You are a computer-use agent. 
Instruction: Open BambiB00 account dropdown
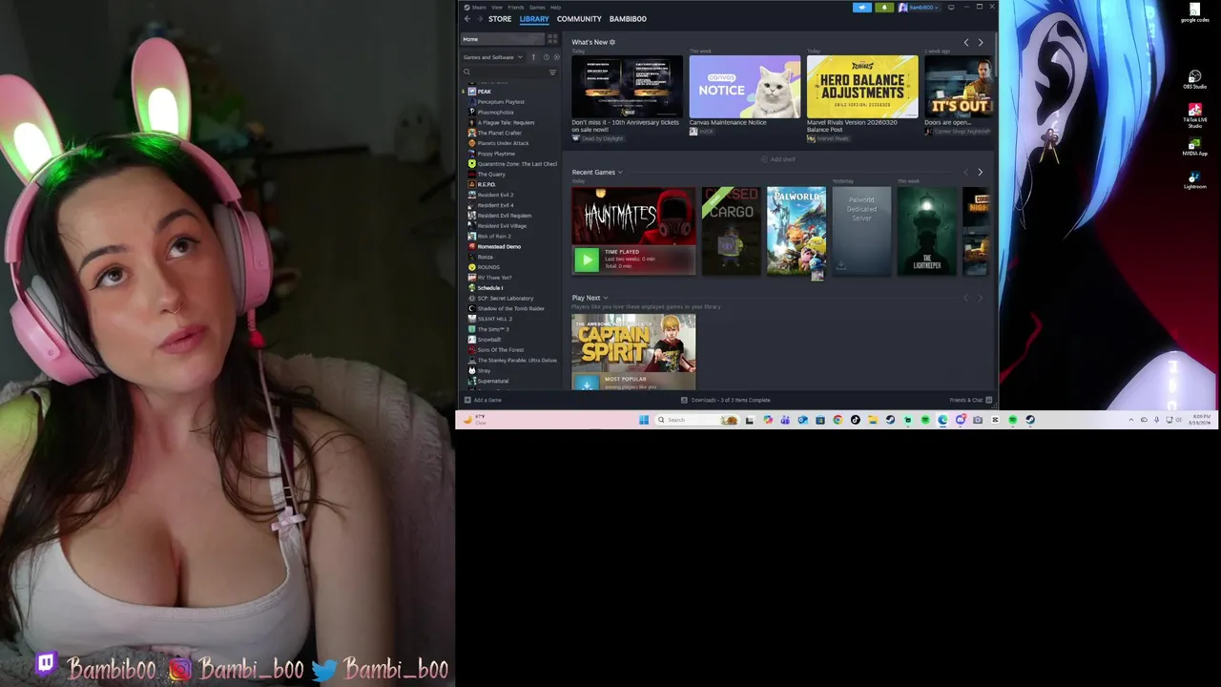point(919,7)
